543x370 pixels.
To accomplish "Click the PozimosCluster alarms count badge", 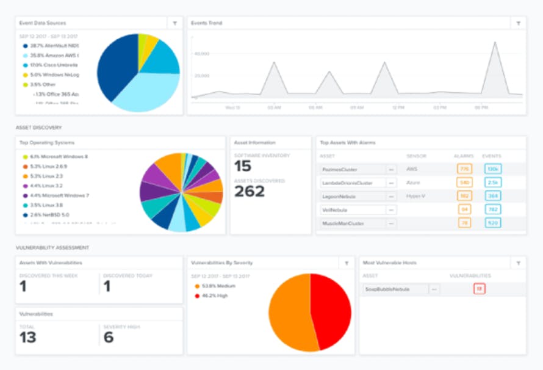I will [464, 169].
